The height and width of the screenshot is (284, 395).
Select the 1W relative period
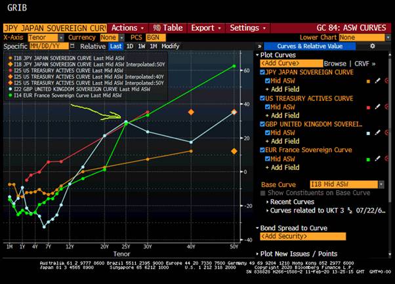click(142, 47)
